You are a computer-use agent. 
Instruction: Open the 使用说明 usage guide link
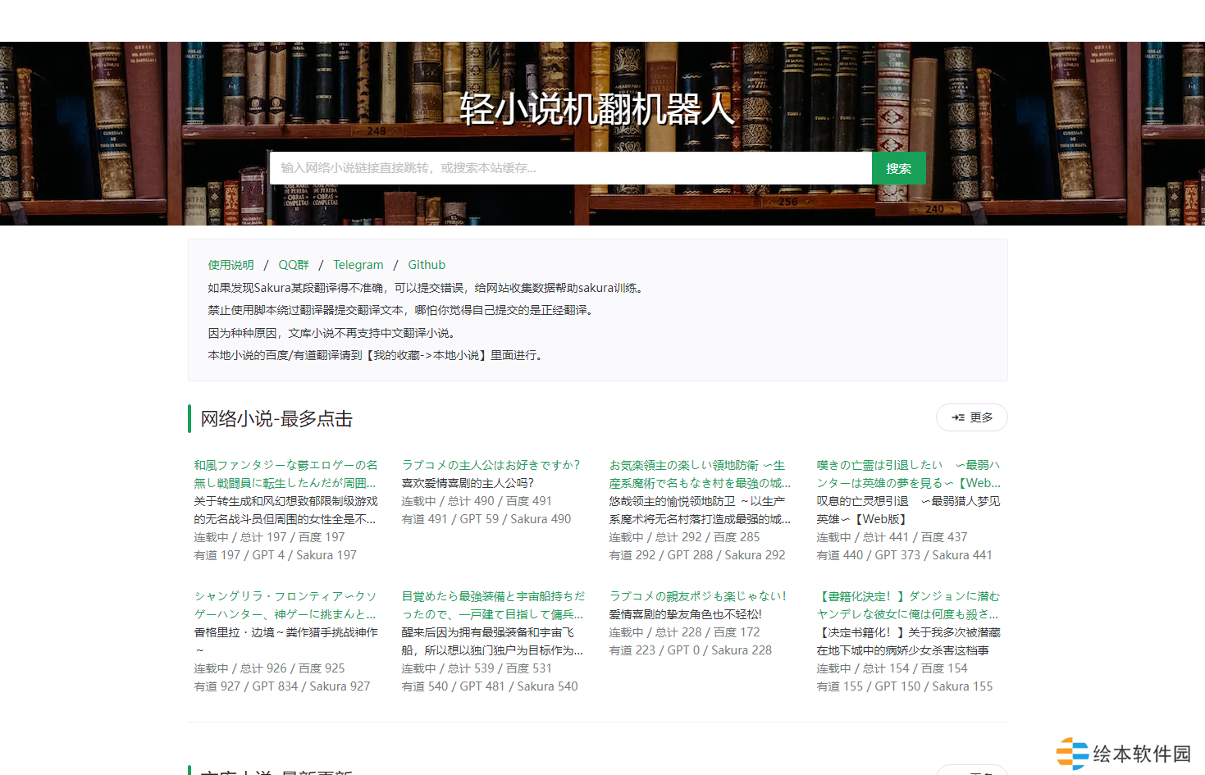pyautogui.click(x=231, y=265)
